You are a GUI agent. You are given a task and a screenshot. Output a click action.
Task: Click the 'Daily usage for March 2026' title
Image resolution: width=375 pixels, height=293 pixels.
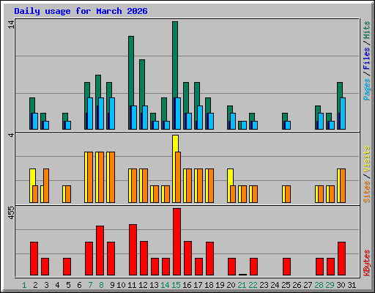[x=81, y=11]
